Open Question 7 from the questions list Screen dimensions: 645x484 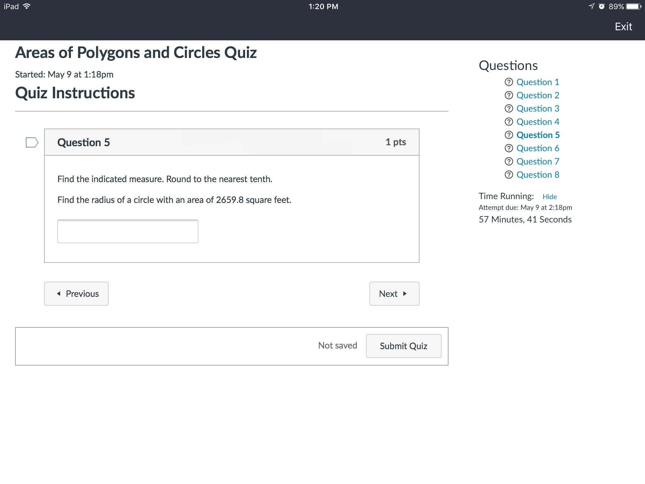538,162
